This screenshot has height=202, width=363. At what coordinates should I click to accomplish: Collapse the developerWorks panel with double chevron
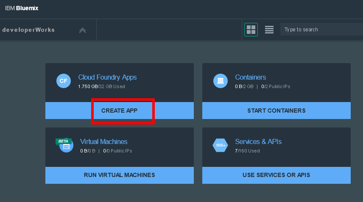(83, 30)
